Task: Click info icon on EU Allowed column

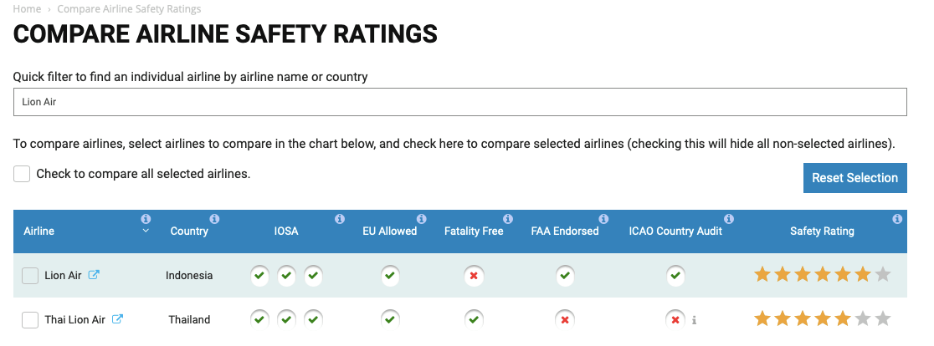Action: click(421, 219)
